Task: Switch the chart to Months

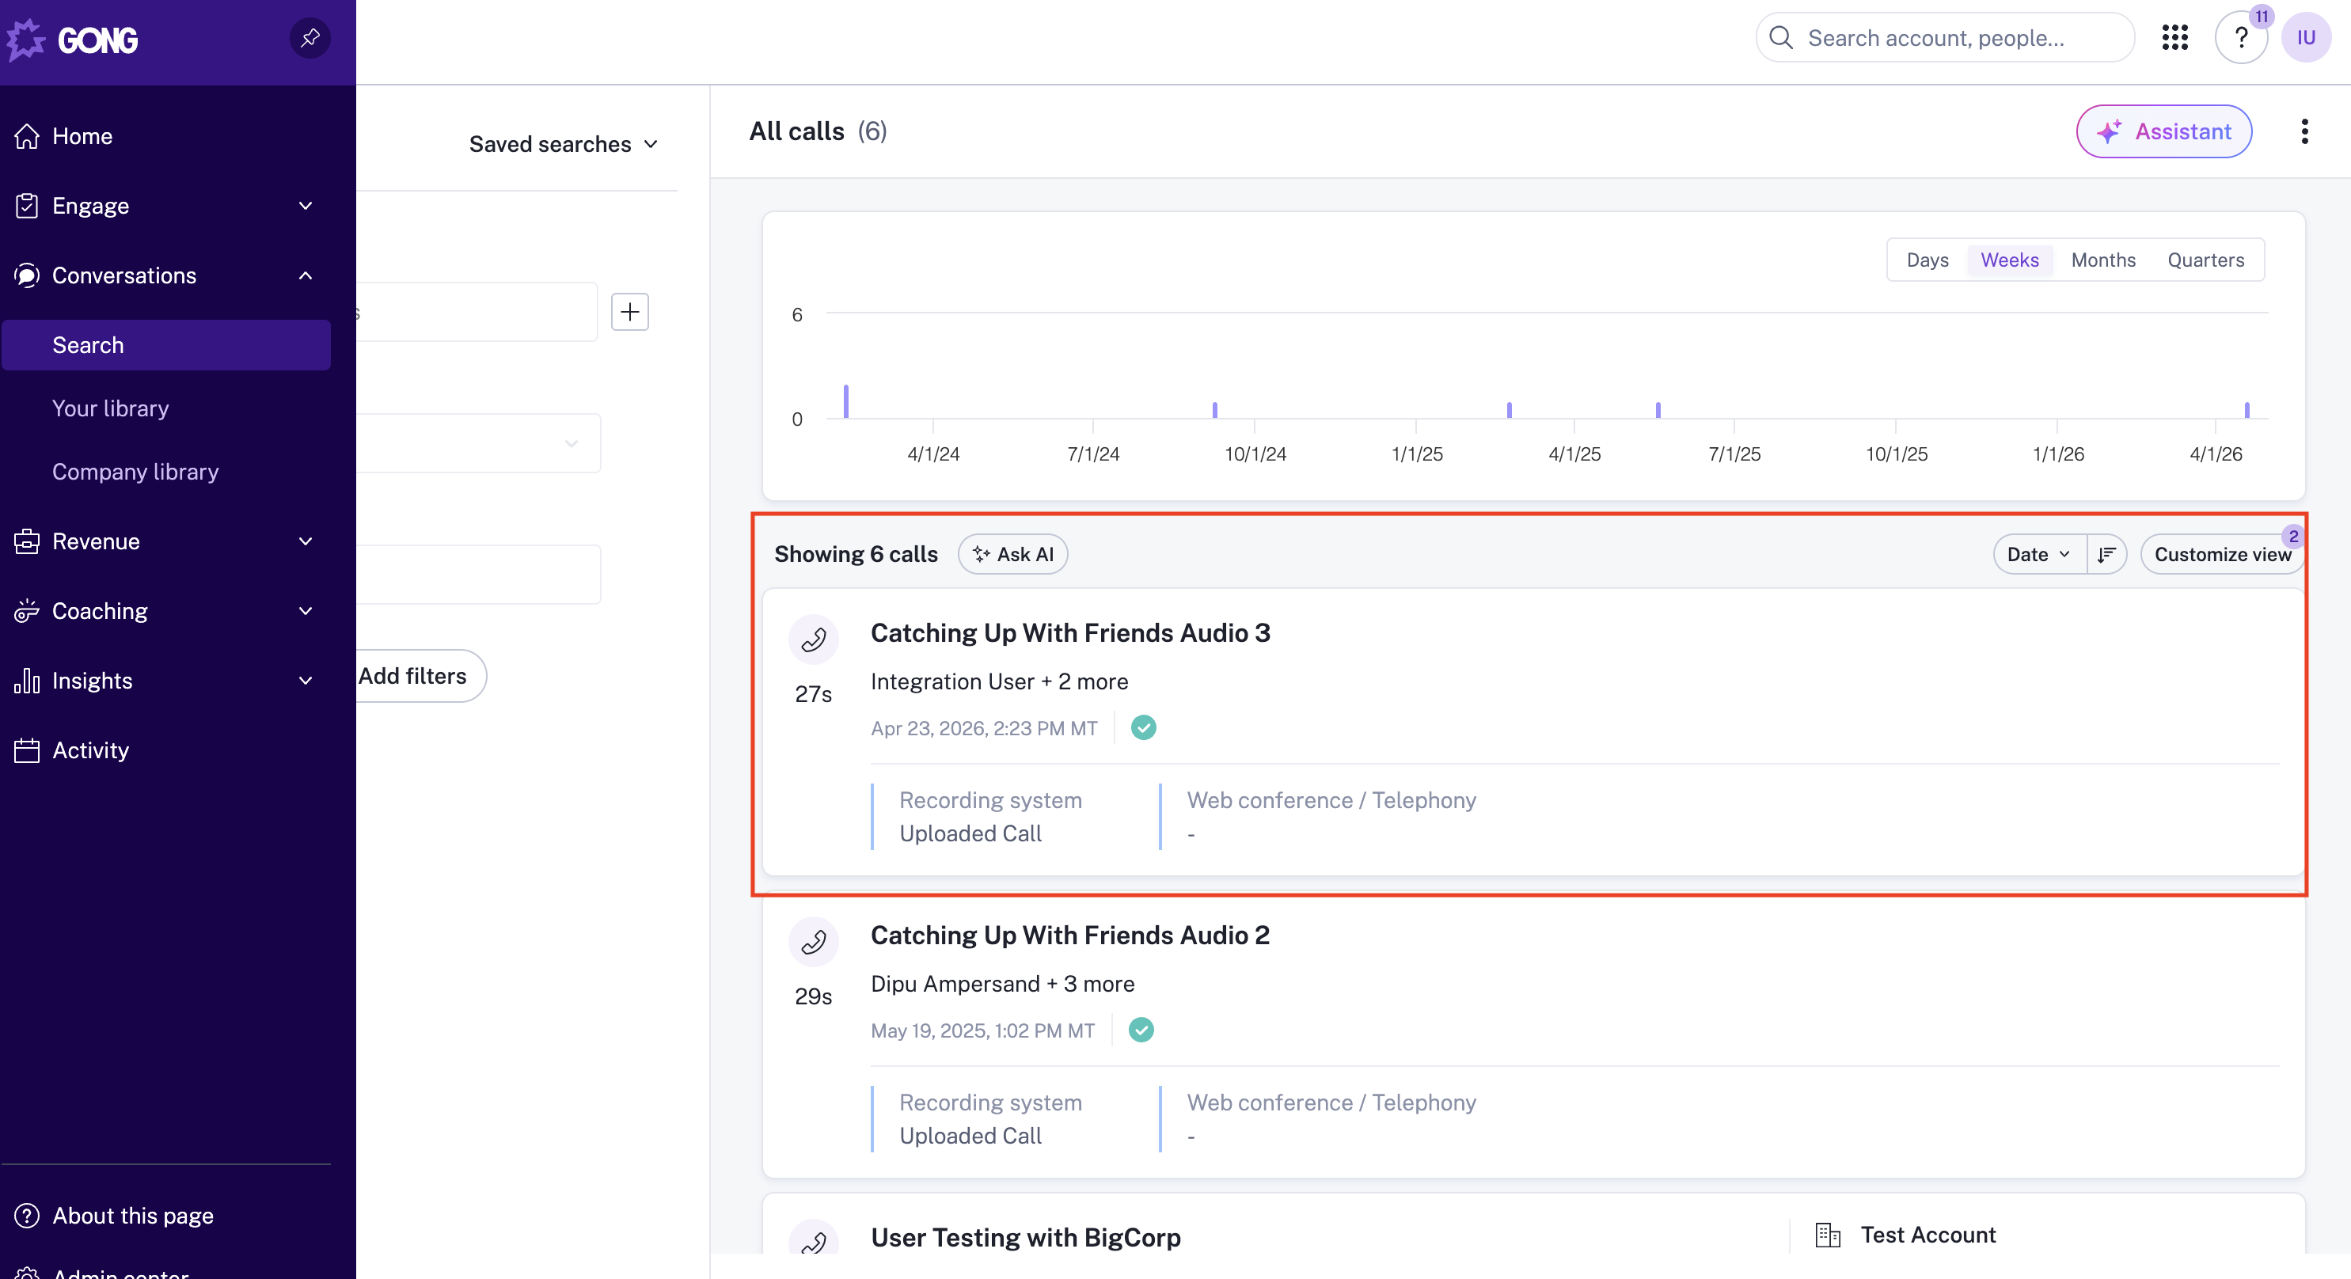Action: pos(2102,260)
